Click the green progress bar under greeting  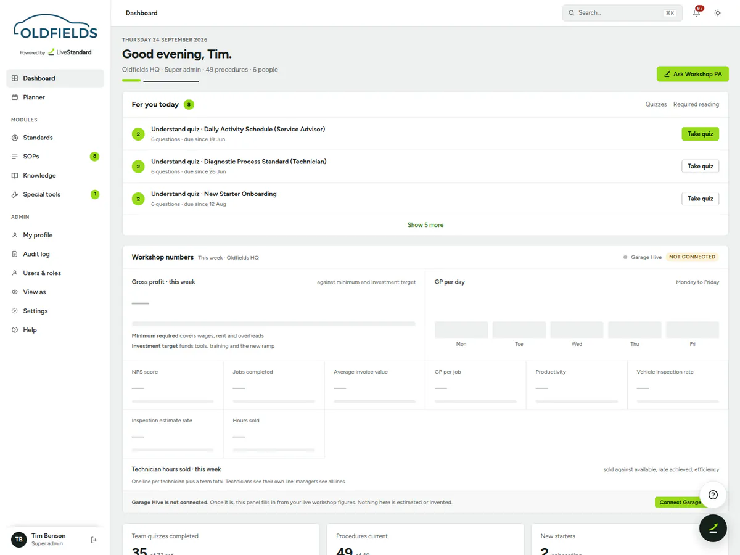(131, 81)
